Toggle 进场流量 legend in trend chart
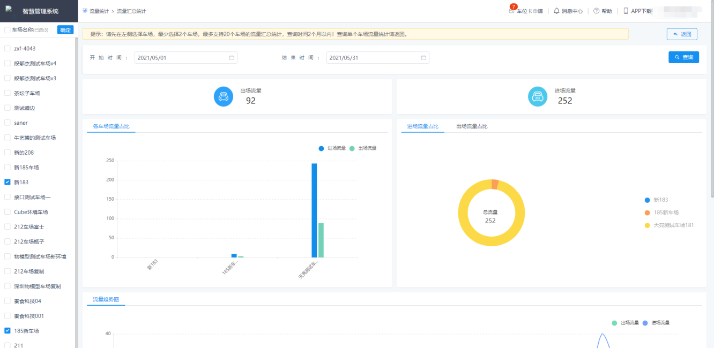Viewport: 714px width, 348px height. (x=656, y=323)
